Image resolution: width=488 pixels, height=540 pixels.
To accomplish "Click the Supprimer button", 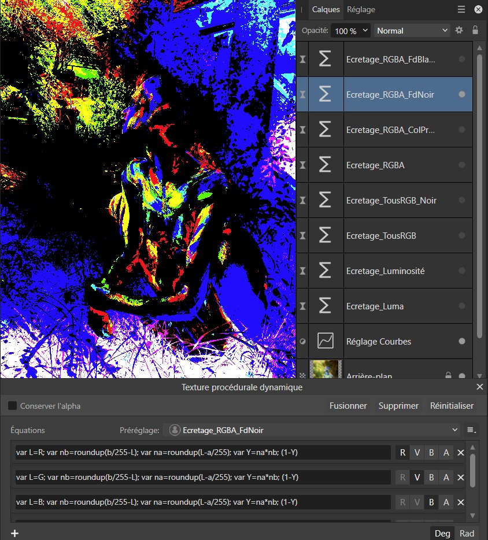I will (398, 406).
